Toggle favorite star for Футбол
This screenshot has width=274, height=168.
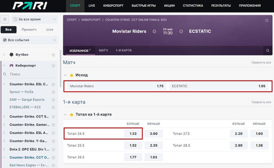(x=53, y=55)
